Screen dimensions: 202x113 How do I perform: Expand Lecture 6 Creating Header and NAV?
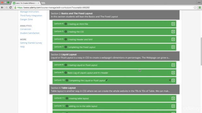(173, 39)
